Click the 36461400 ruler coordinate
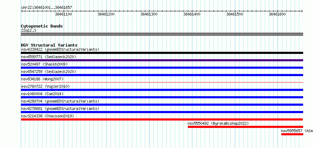Viewport: 313px width, 148px height. click(192, 14)
